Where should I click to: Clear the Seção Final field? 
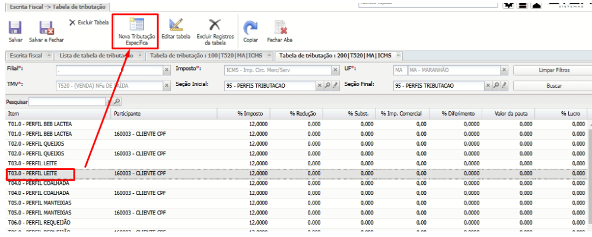(x=489, y=86)
